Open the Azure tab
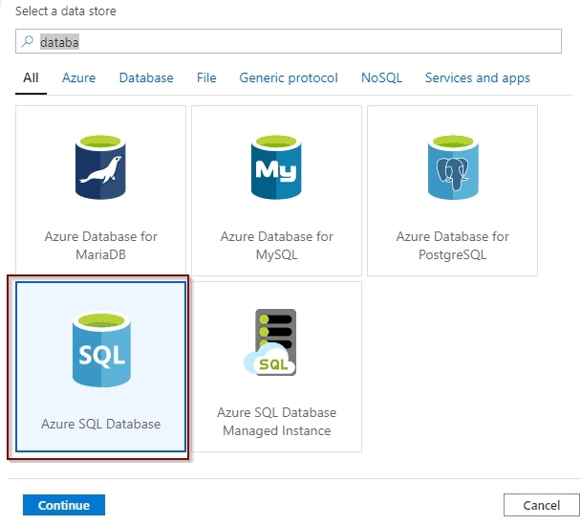The width and height of the screenshot is (581, 526). click(79, 77)
